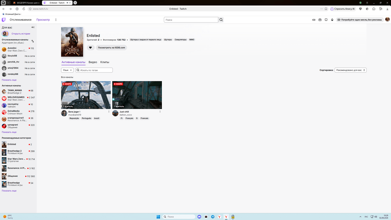Select the Português stream tag
Image resolution: width=391 pixels, height=220 pixels.
86,118
